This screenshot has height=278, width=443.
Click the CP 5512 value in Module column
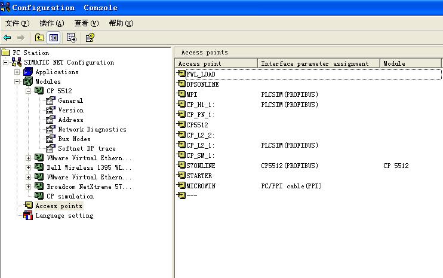click(x=396, y=166)
